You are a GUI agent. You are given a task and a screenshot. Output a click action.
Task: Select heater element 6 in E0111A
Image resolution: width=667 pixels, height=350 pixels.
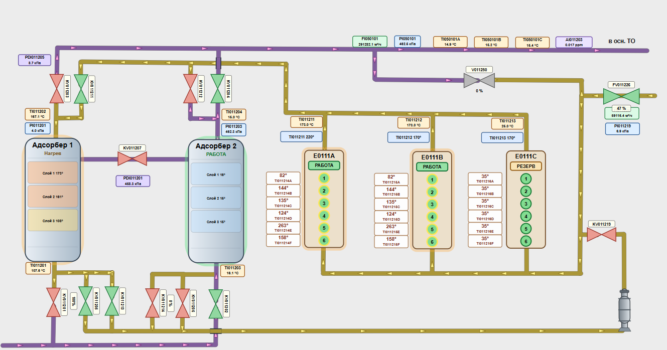click(x=324, y=241)
